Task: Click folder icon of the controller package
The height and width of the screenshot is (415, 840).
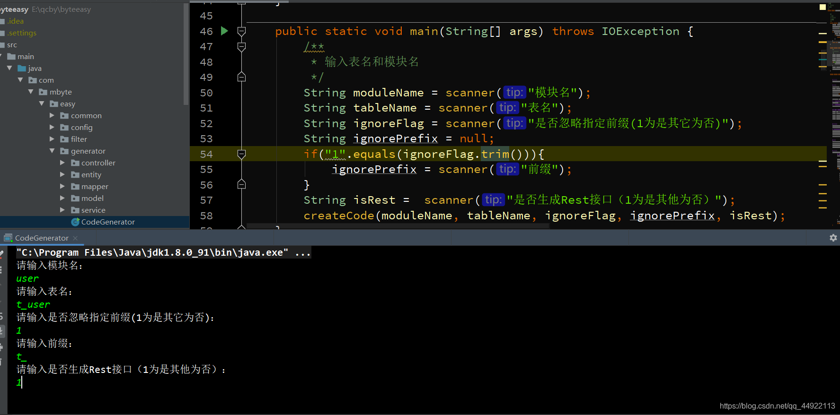Action: pos(75,163)
